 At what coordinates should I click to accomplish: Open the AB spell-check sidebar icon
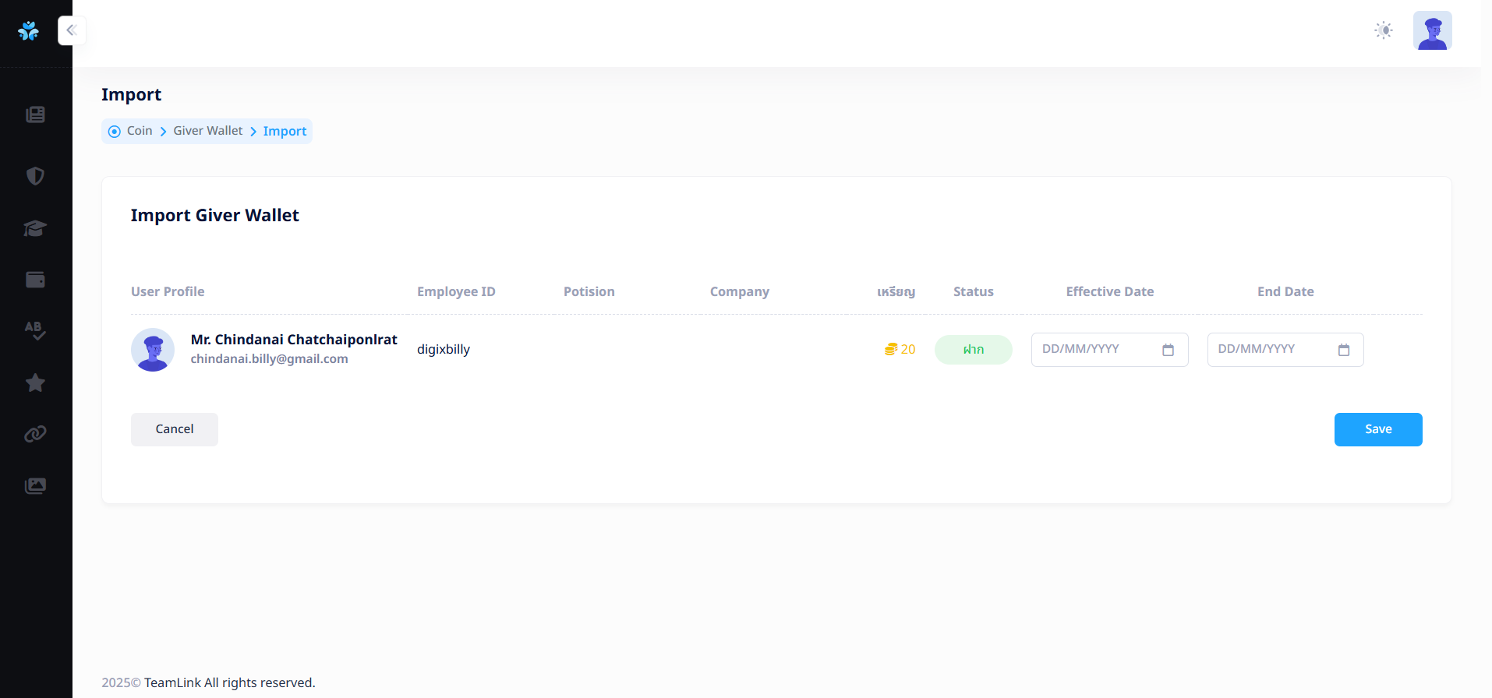[35, 330]
